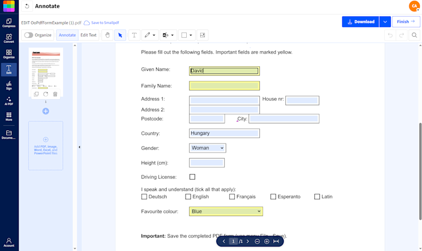The width and height of the screenshot is (422, 251).
Task: Open the Sign tool in sidebar
Action: click(9, 85)
